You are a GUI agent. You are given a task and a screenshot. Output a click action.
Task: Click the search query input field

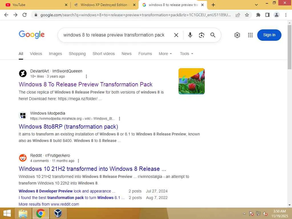(114, 35)
